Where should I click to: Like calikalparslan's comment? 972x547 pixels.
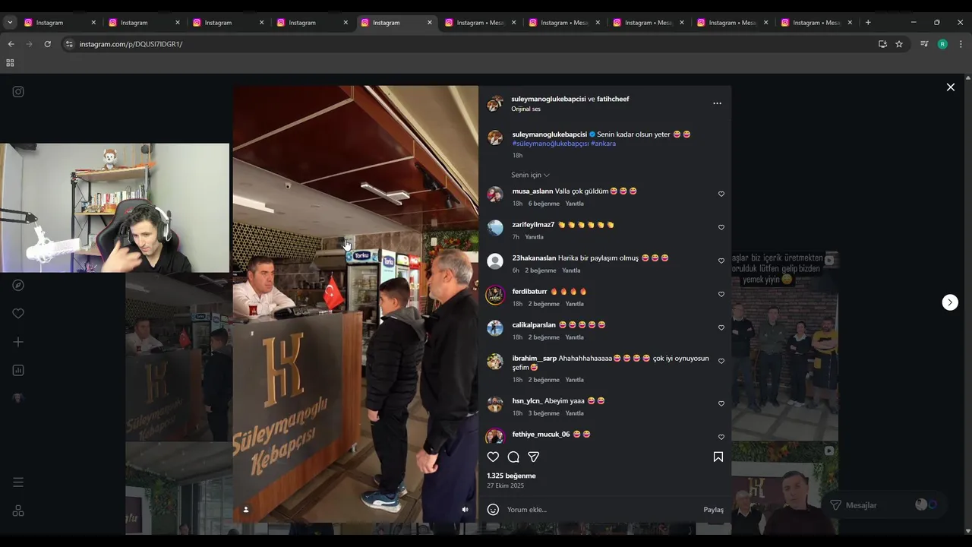[721, 327]
